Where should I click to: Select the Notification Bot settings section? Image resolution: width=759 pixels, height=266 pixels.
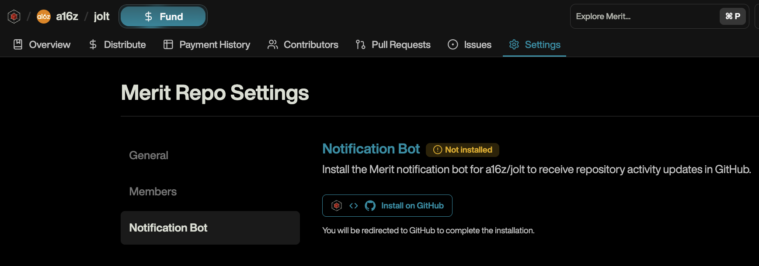pos(168,228)
